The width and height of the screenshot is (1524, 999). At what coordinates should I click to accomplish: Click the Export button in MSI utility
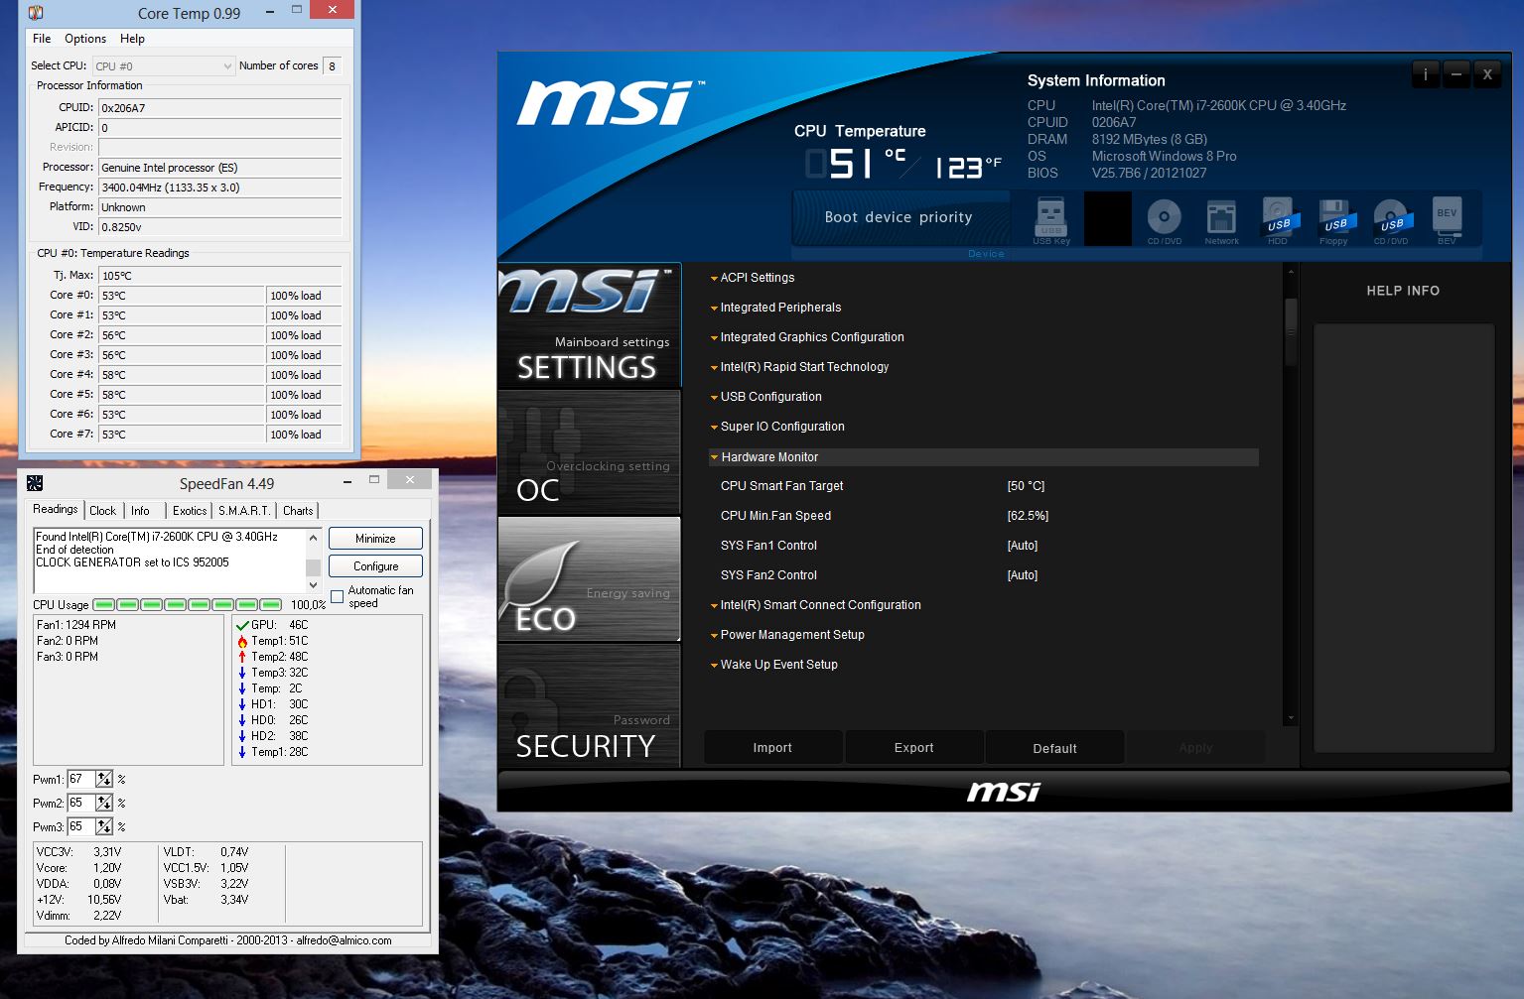913,748
